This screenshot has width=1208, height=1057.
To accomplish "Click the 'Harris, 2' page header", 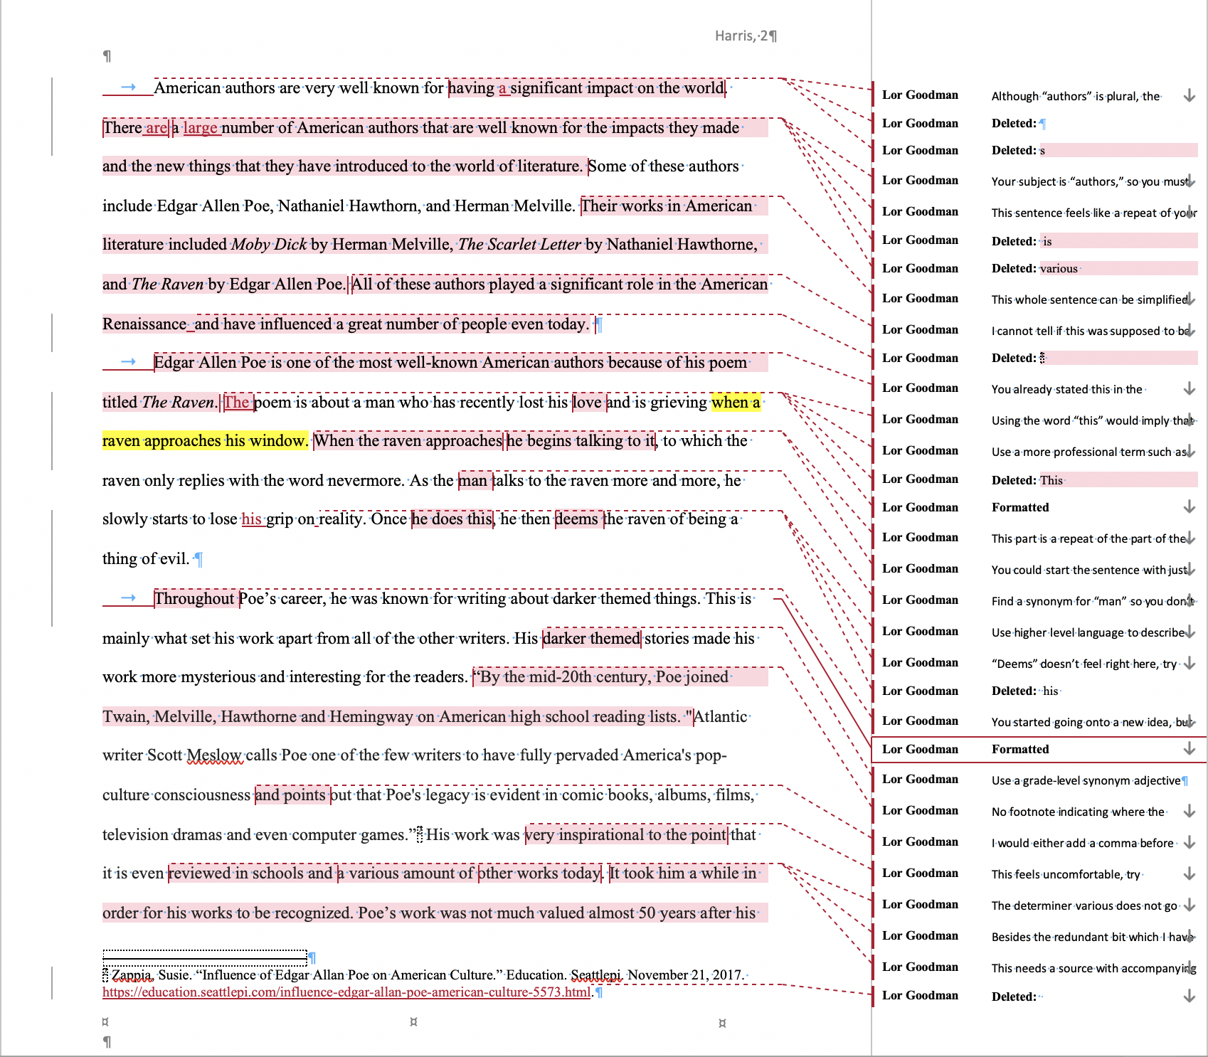I will click(x=746, y=36).
